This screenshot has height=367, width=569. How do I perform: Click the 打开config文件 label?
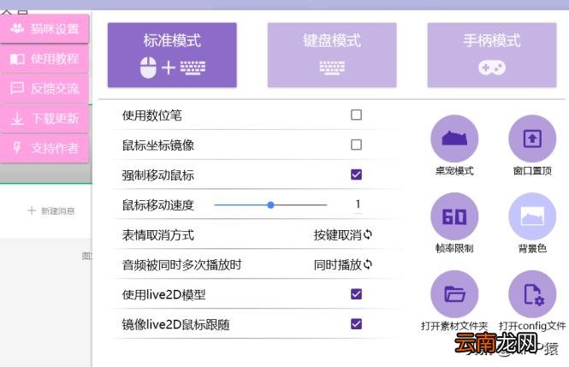click(x=532, y=326)
